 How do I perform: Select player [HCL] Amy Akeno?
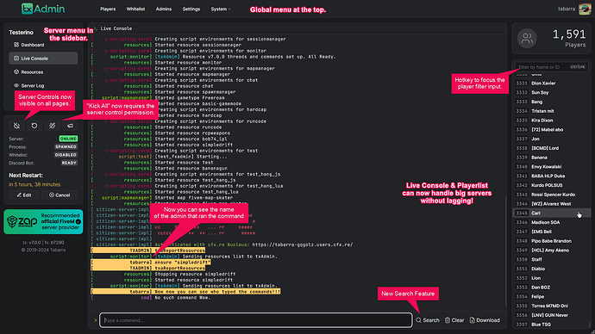pyautogui.click(x=551, y=251)
